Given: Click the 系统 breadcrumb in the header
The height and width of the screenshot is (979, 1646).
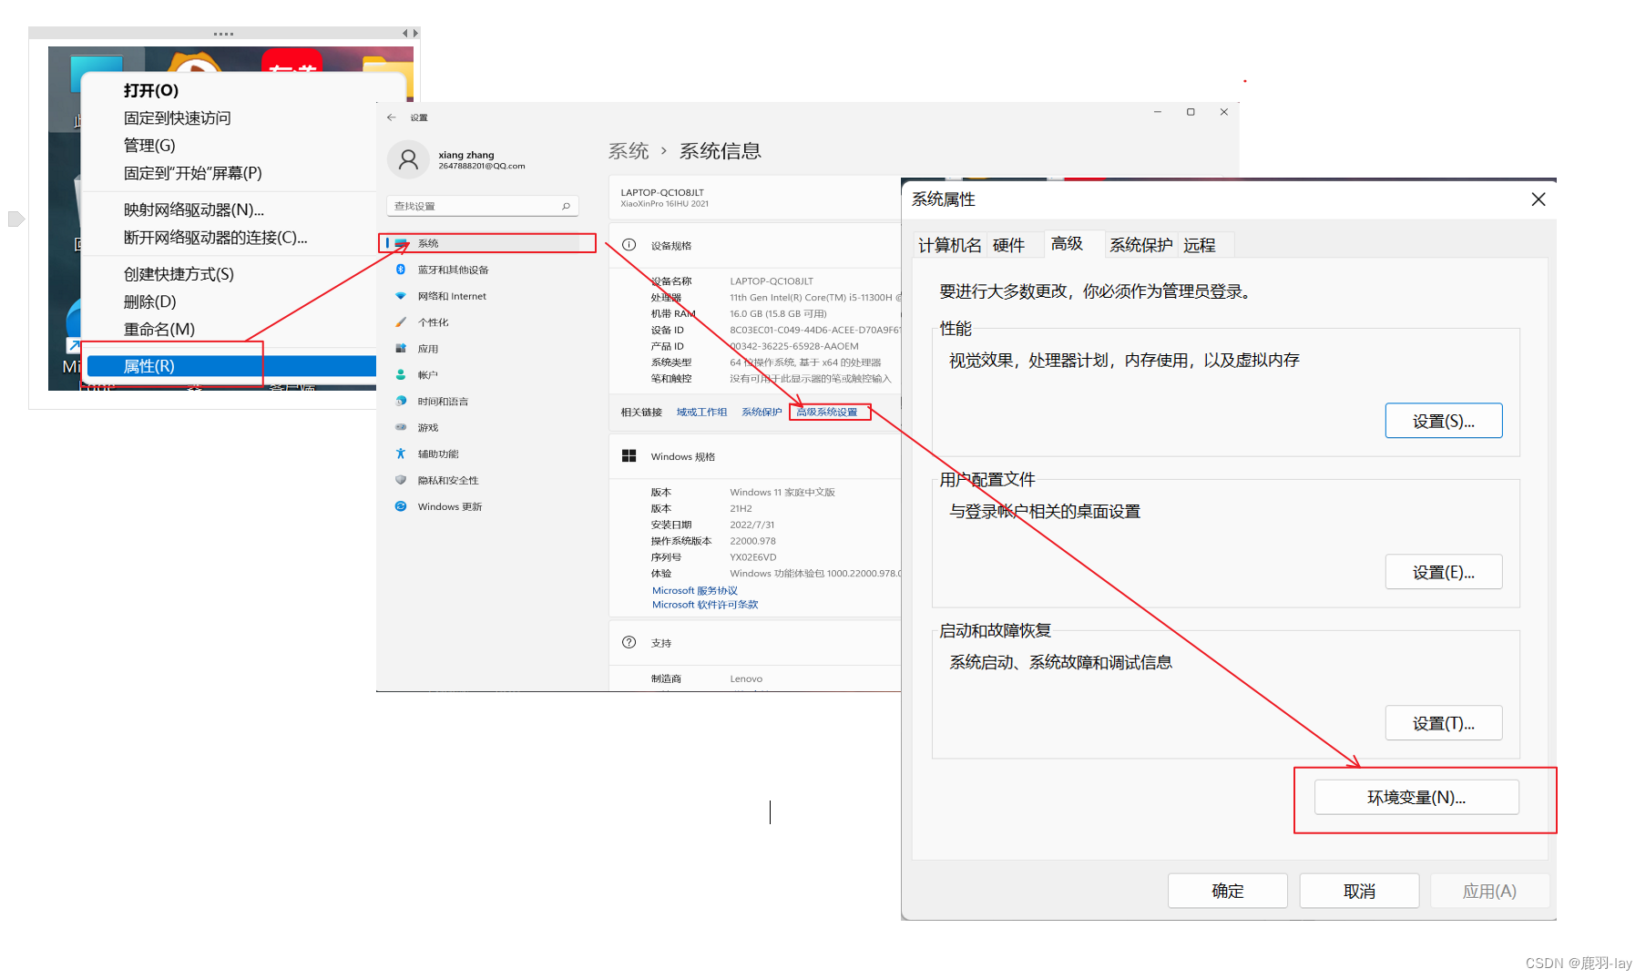Looking at the screenshot, I should tap(629, 151).
